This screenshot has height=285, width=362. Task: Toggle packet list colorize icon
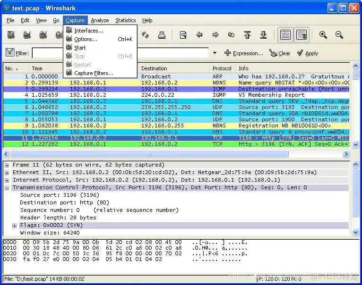[285, 35]
